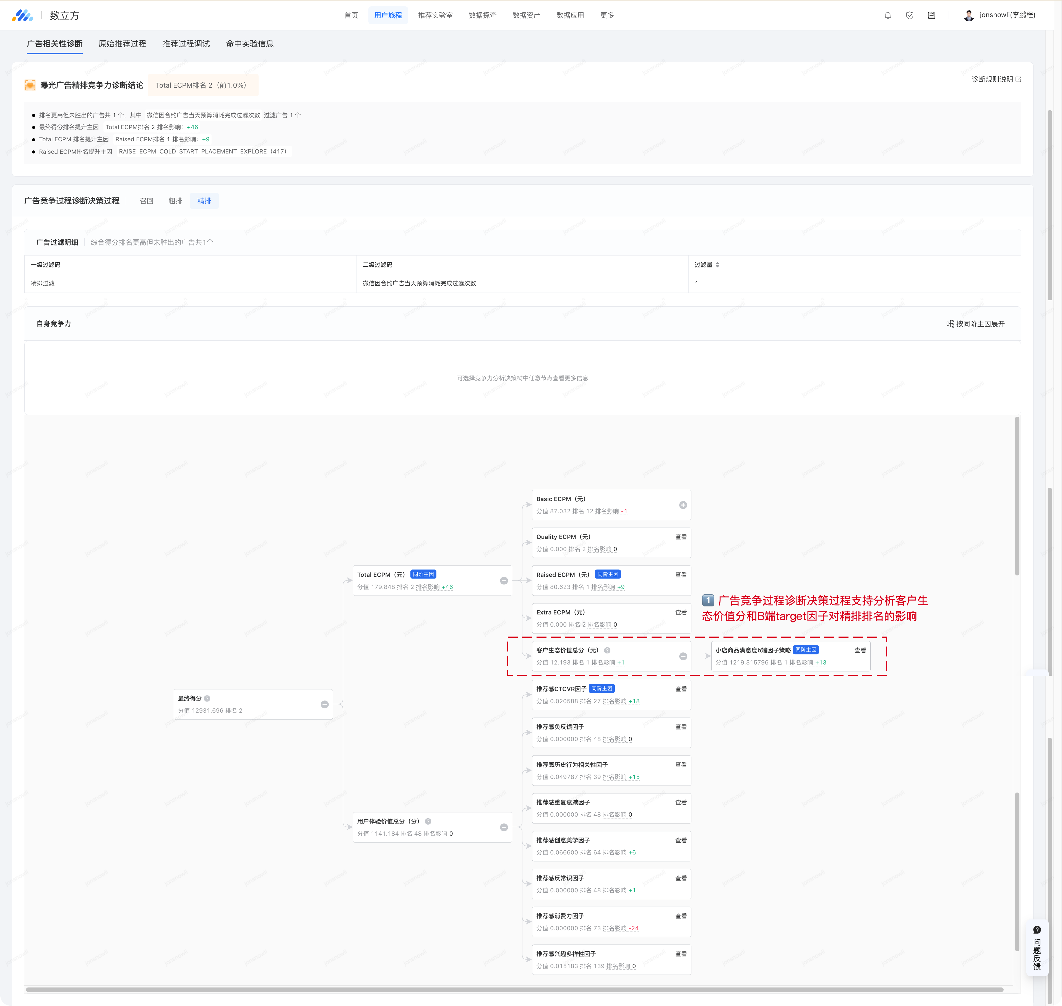Sort table by 过滤量 column
Viewport: 1062px width, 1006px height.
pyautogui.click(x=717, y=265)
